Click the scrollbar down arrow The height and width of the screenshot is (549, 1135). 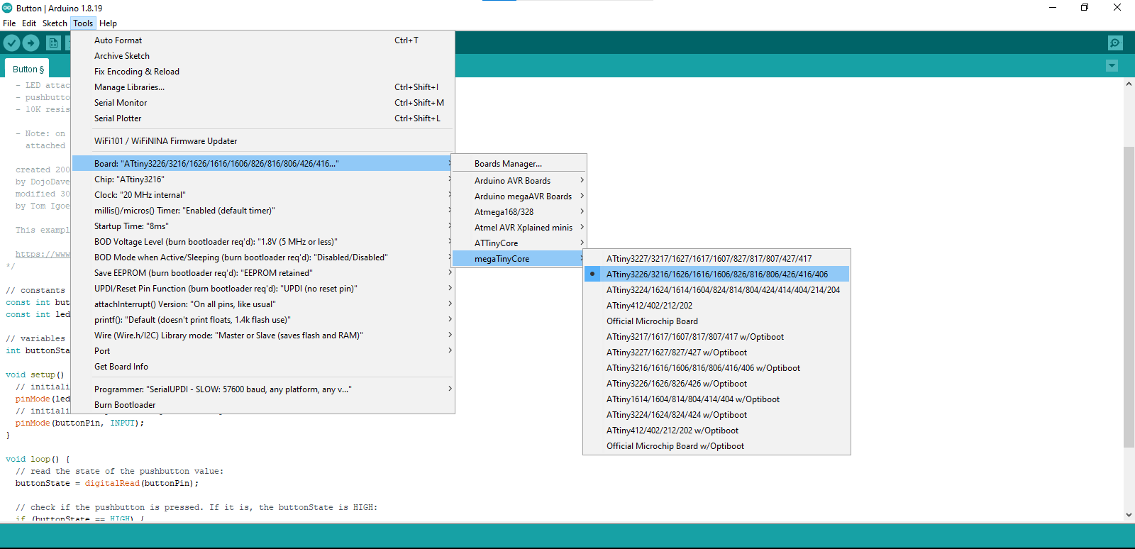[1129, 515]
